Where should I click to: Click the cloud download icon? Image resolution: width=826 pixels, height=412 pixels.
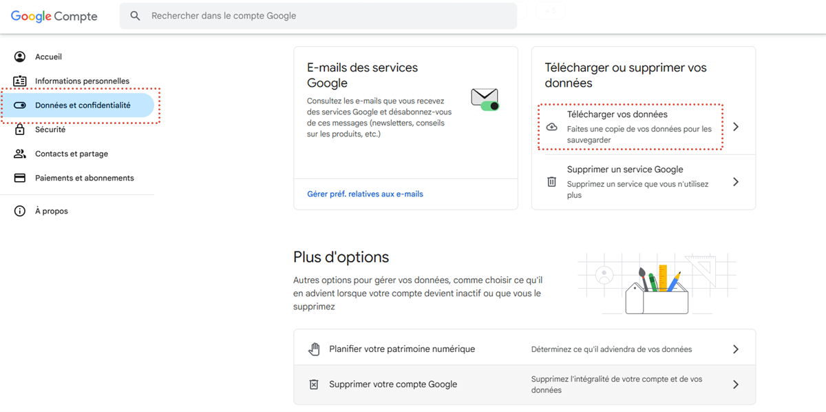[551, 127]
